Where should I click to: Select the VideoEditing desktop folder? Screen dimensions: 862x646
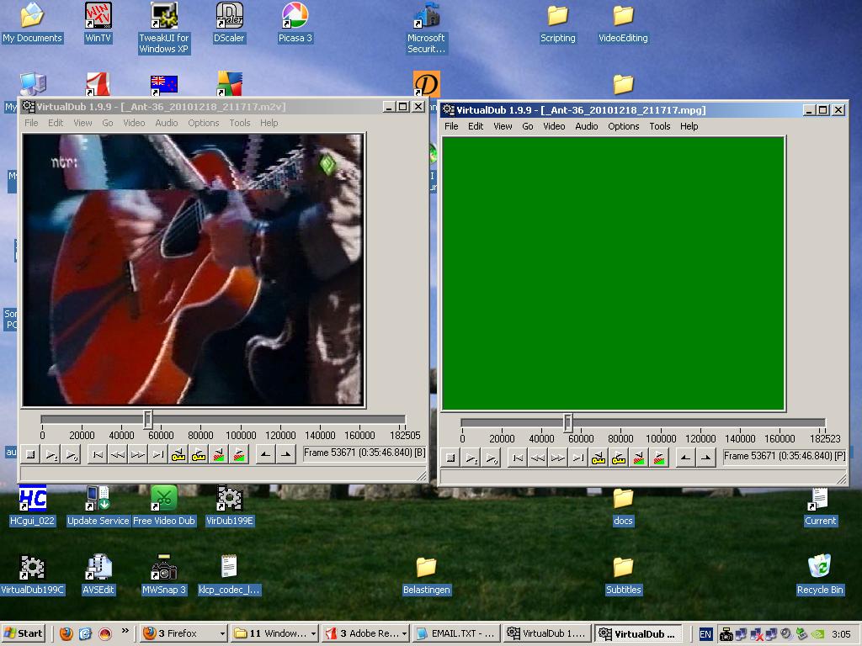pyautogui.click(x=623, y=23)
